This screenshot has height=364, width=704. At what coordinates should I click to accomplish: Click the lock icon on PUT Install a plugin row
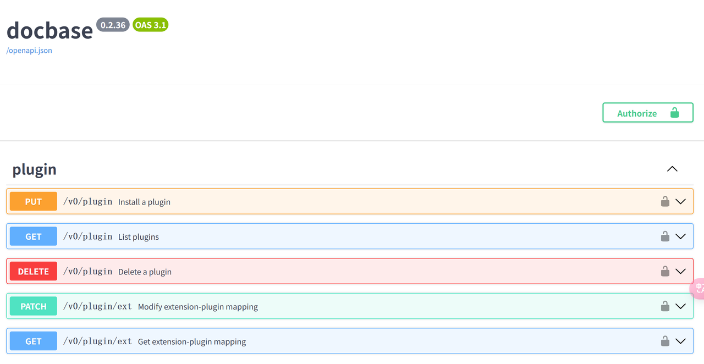[x=665, y=201]
